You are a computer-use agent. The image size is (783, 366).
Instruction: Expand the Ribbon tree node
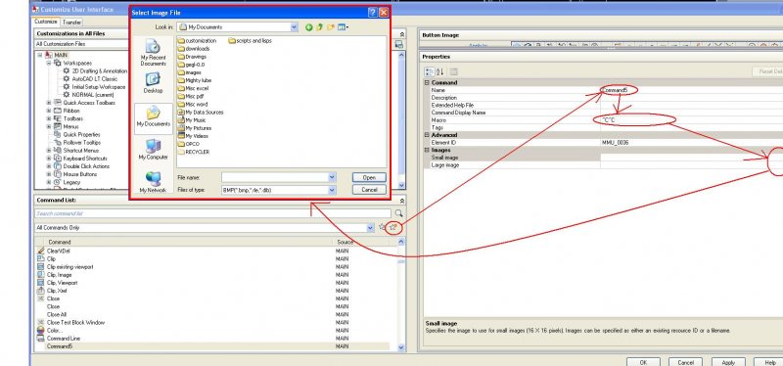49,111
